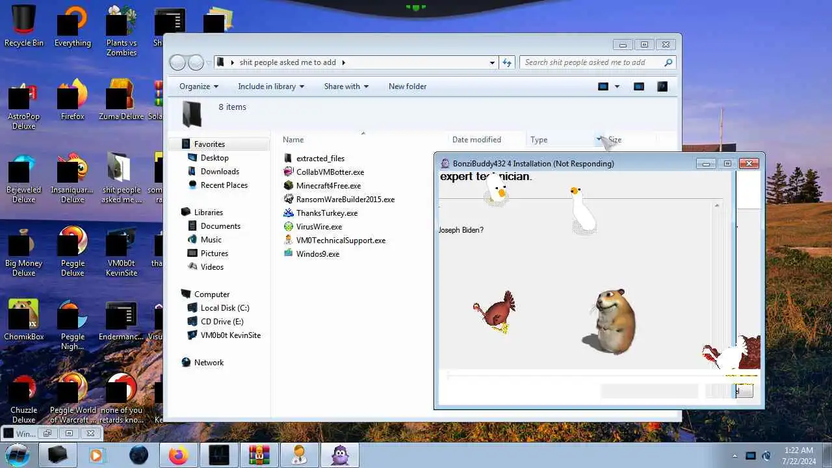
Task: Click the VM0TechnicalSupport.exe file icon
Action: click(x=289, y=240)
